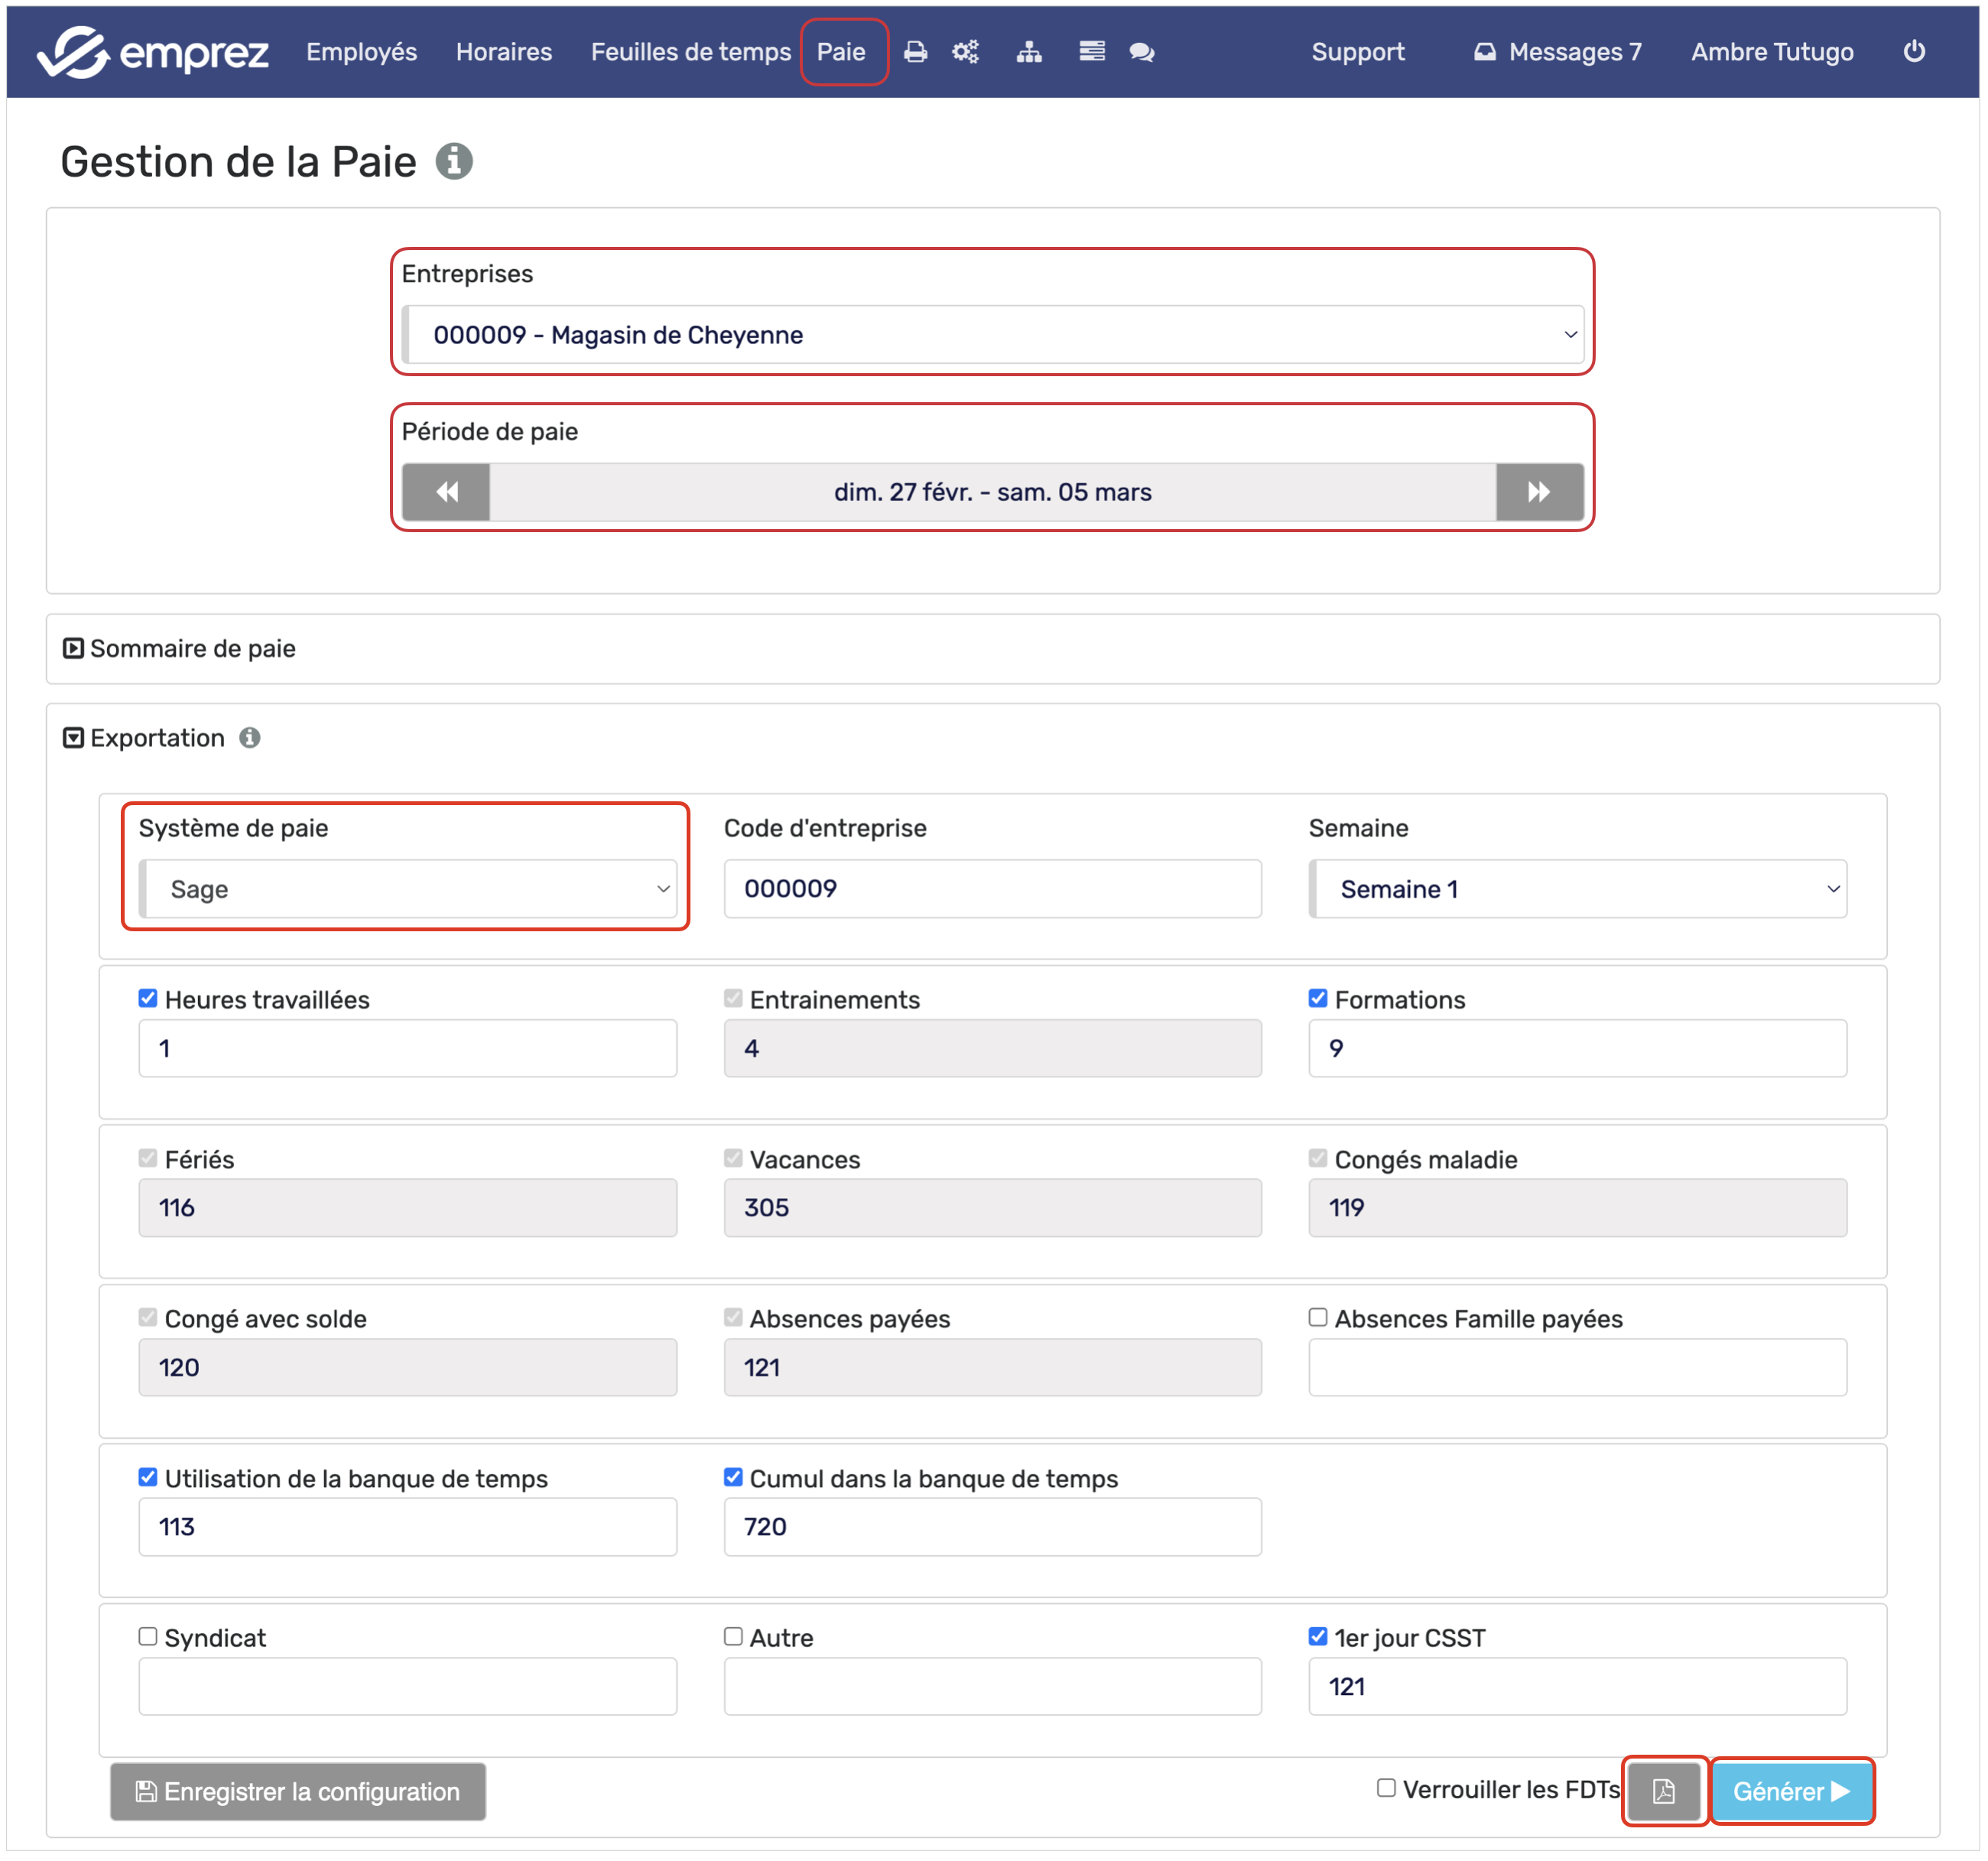Go to Feuilles de temps menu

(x=690, y=52)
